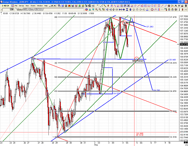The width and height of the screenshot is (188, 146).
Task: Click the FIRST TARGET chart label
Action: 138,61
